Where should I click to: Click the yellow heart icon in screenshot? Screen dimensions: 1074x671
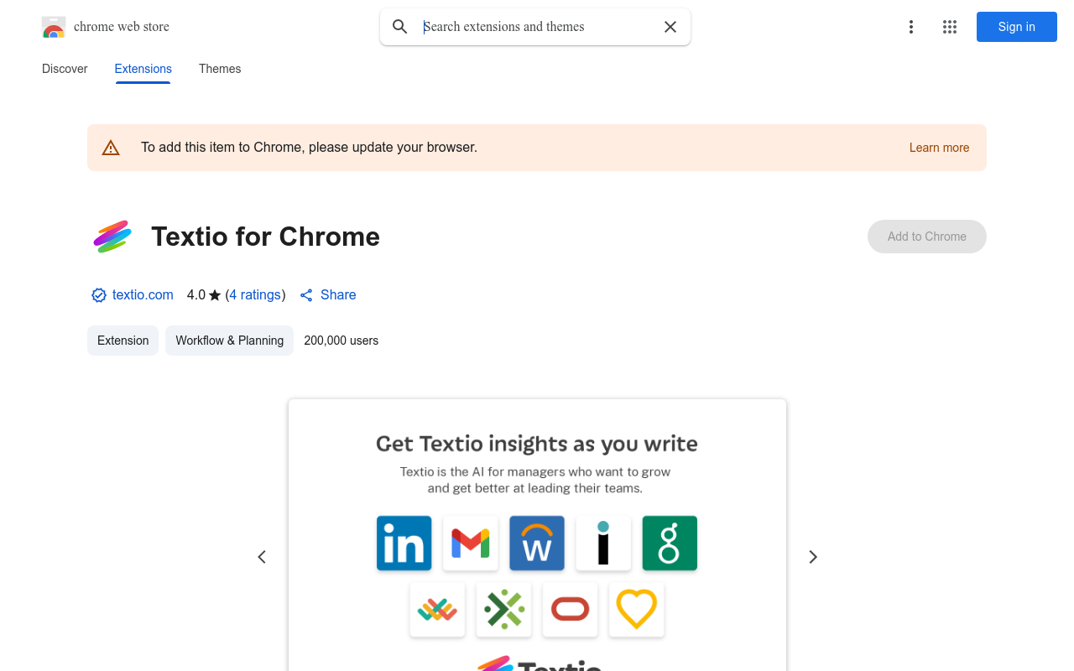click(x=637, y=610)
